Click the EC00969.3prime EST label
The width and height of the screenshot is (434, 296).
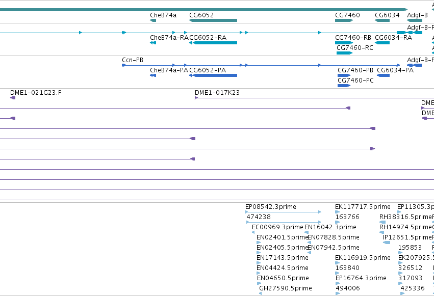pyautogui.click(x=277, y=227)
